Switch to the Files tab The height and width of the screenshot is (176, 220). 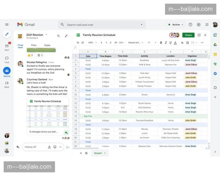coord(34,45)
